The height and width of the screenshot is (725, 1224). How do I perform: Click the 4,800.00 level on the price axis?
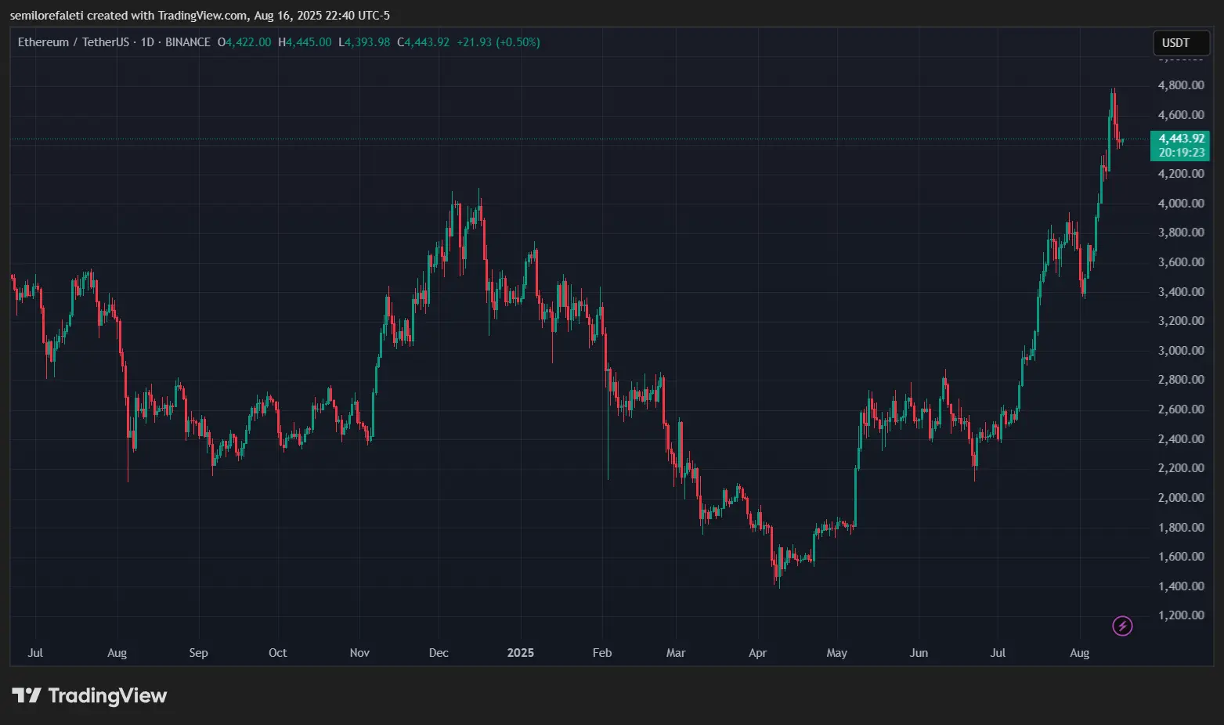pyautogui.click(x=1181, y=85)
